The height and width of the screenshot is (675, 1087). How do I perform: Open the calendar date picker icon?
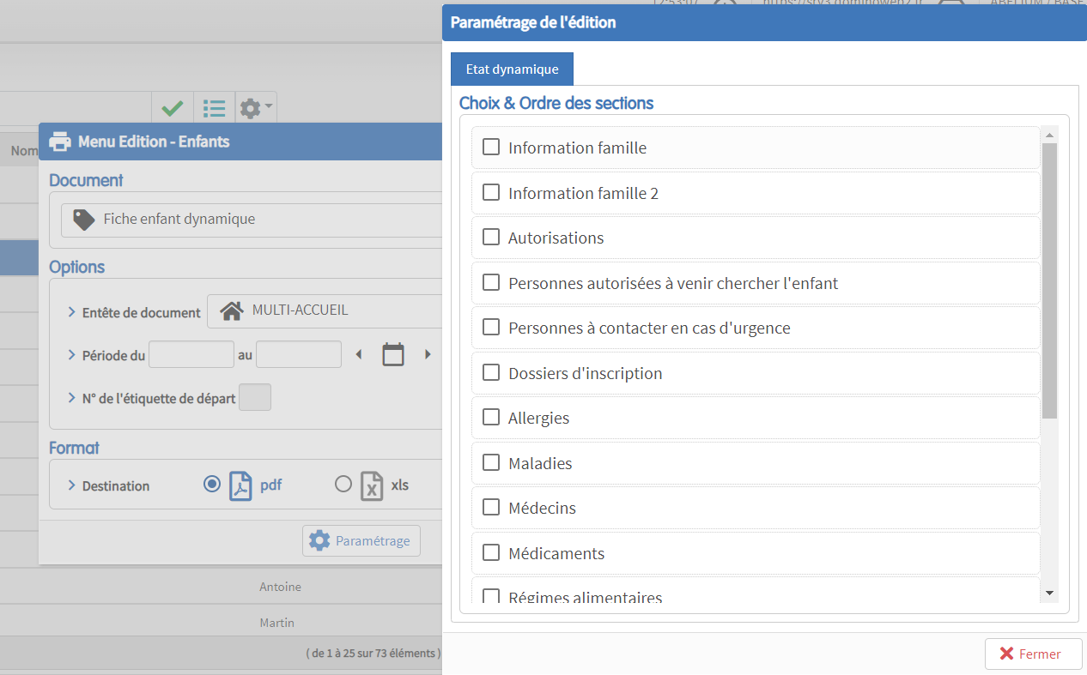pyautogui.click(x=393, y=354)
